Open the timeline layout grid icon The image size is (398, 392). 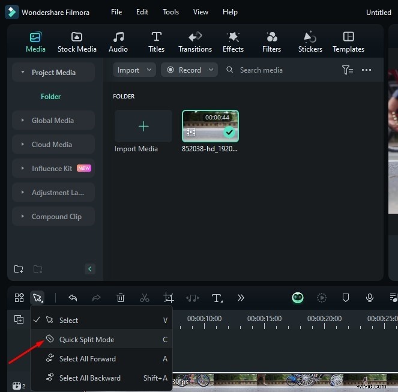(x=19, y=298)
